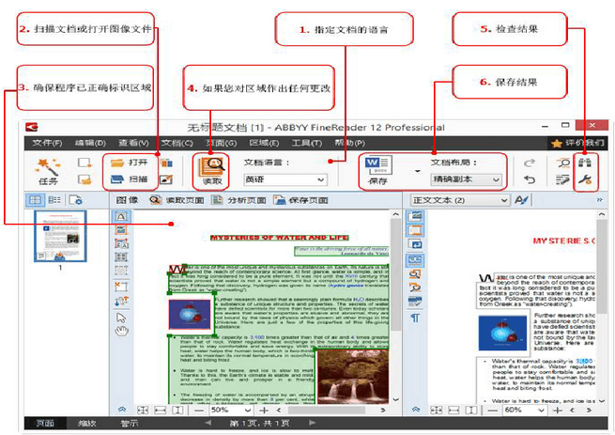The image size is (615, 435).
Task: Open the wrench options icon
Action: click(x=584, y=179)
